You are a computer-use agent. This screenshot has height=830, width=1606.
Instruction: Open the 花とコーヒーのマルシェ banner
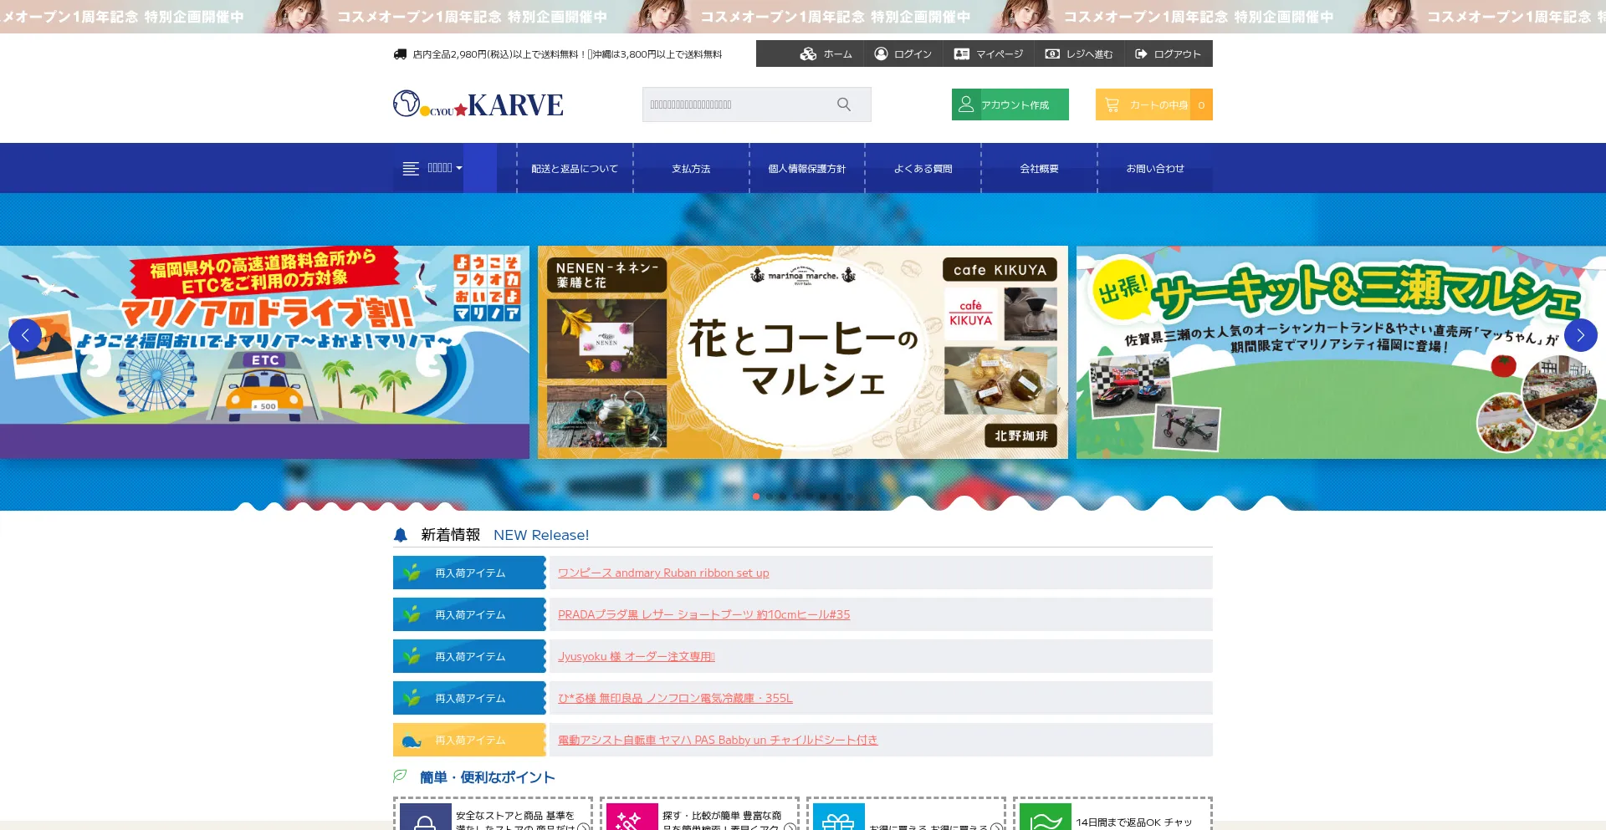point(802,352)
